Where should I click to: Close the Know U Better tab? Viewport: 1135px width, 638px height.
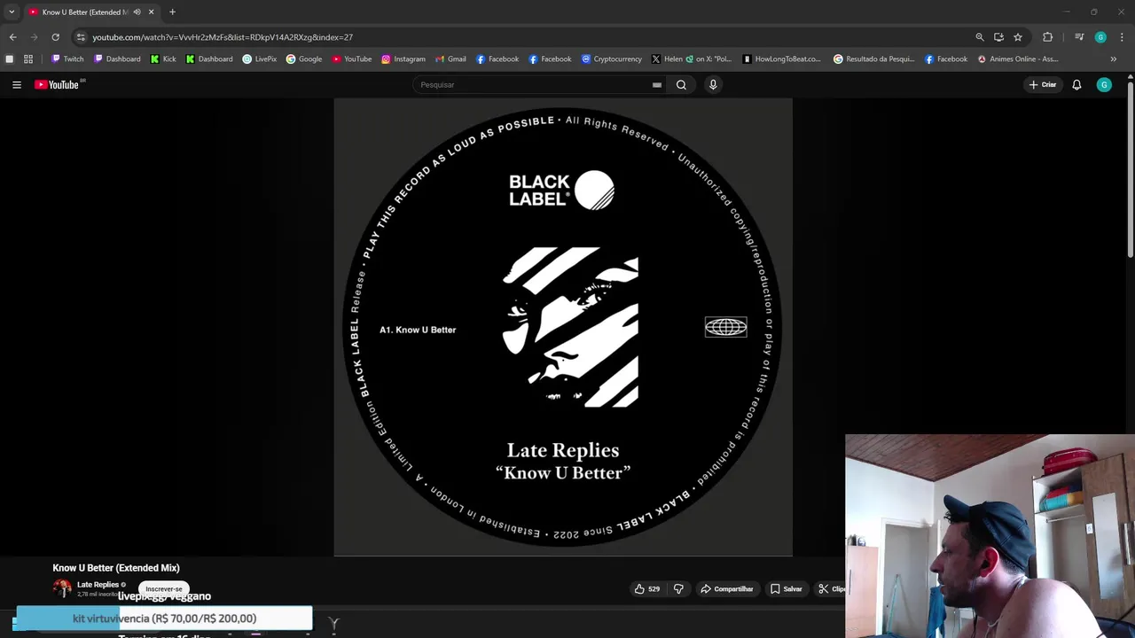(151, 12)
